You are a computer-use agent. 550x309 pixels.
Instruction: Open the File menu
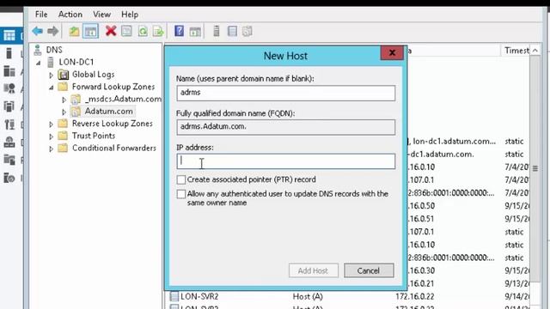pyautogui.click(x=41, y=15)
